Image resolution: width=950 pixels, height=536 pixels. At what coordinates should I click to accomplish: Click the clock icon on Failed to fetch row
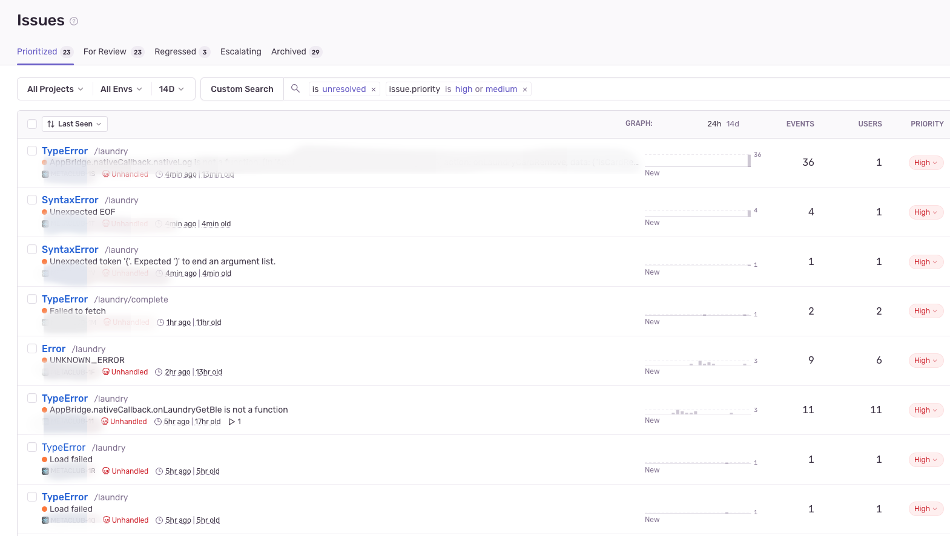tap(160, 322)
